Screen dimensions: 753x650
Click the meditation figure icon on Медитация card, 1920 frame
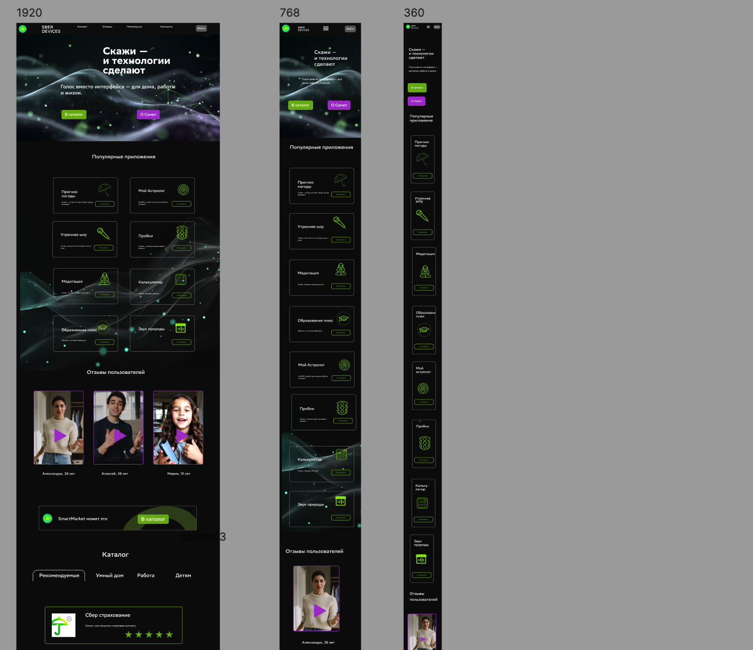click(x=105, y=279)
